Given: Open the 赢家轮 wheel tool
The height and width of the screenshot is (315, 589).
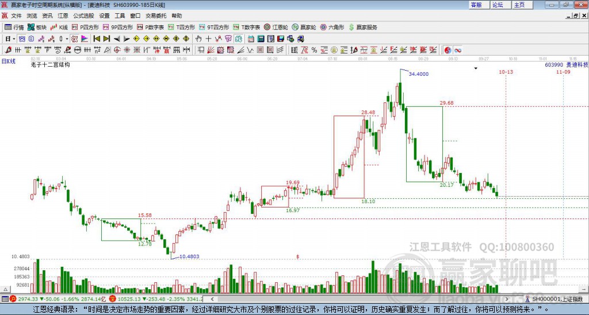Looking at the screenshot, I should pyautogui.click(x=304, y=28).
